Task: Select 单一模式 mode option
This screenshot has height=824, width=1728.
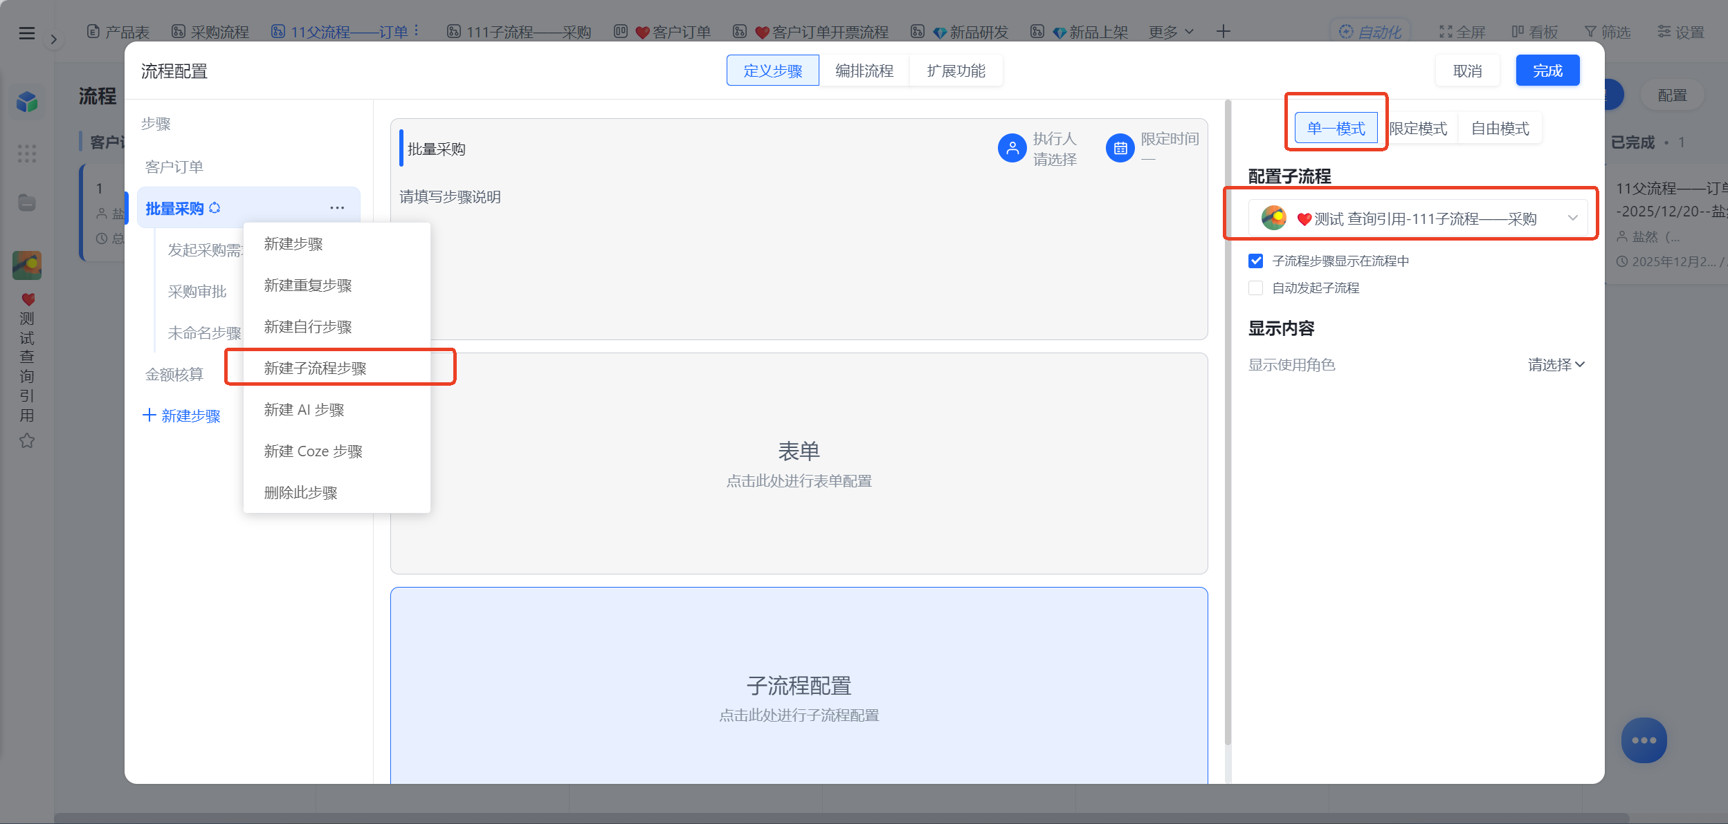Action: [x=1336, y=128]
